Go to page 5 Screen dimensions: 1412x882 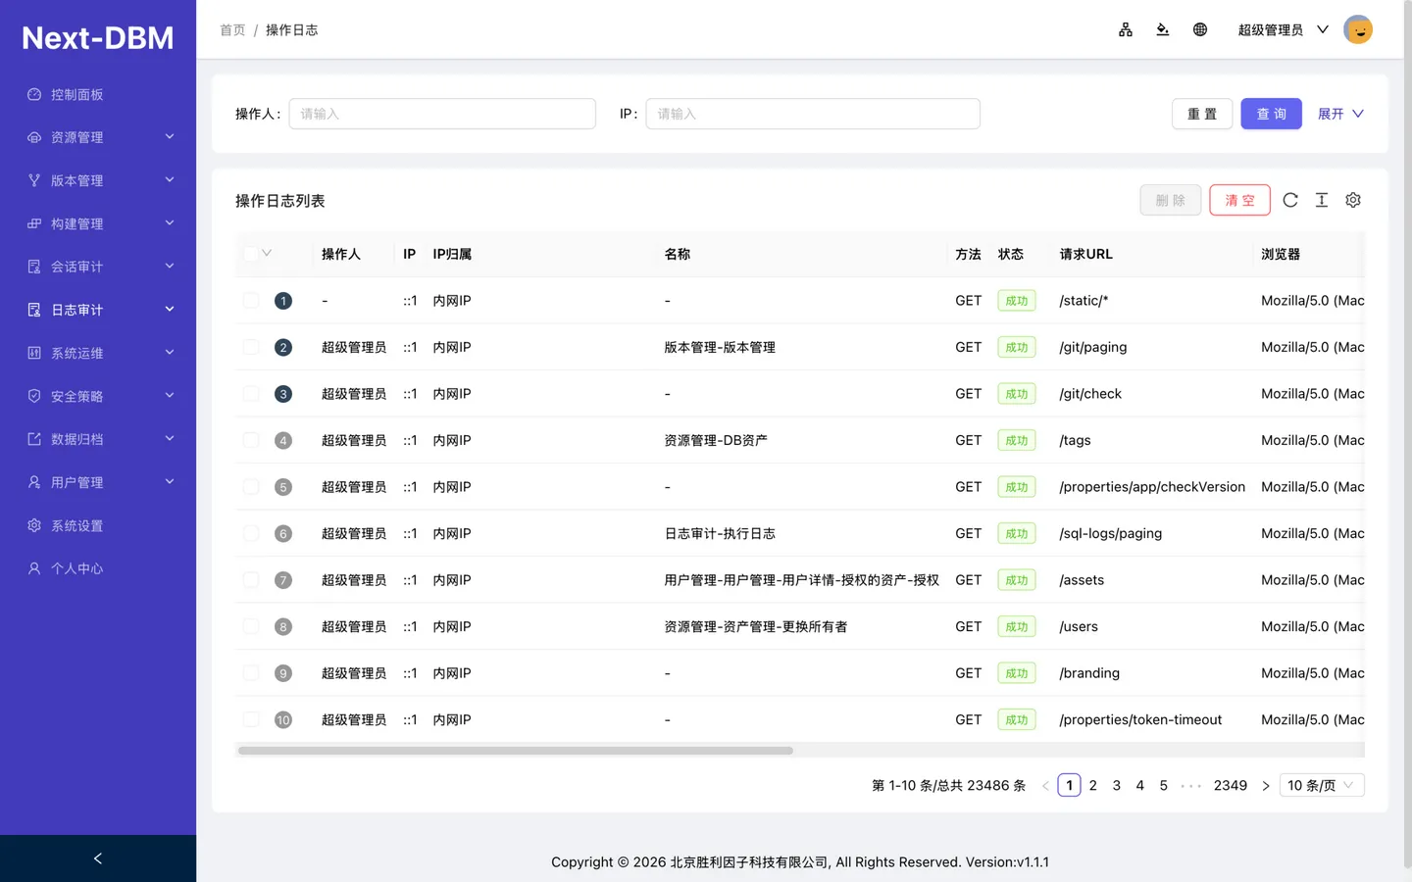[1164, 786]
